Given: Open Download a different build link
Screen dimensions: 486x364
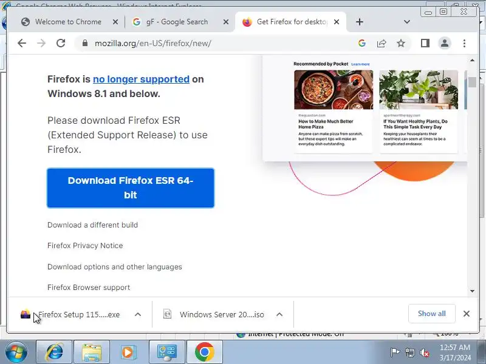Looking at the screenshot, I should [93, 225].
